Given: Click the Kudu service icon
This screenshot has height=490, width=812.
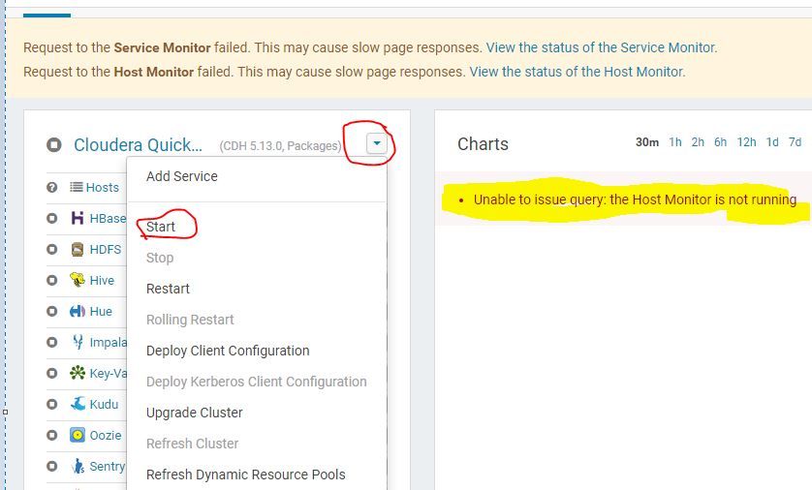Looking at the screenshot, I should 78,404.
